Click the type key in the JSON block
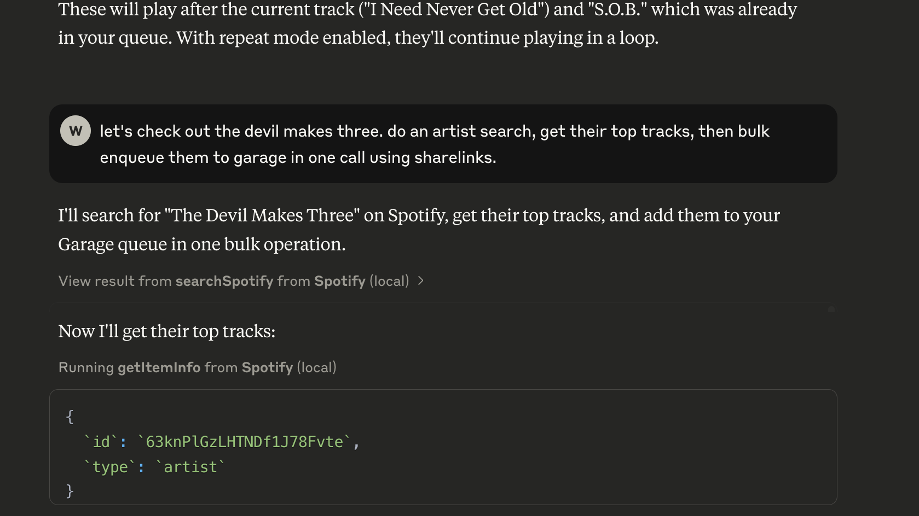This screenshot has height=516, width=919. [x=110, y=467]
